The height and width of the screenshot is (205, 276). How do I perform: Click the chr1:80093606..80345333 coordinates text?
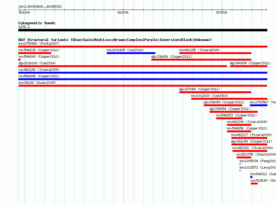40,7
